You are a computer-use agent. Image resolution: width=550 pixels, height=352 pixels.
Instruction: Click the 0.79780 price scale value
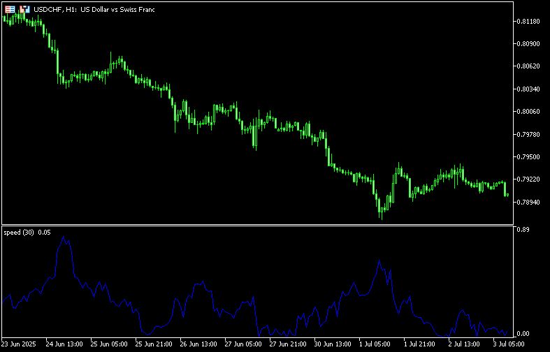(x=528, y=134)
